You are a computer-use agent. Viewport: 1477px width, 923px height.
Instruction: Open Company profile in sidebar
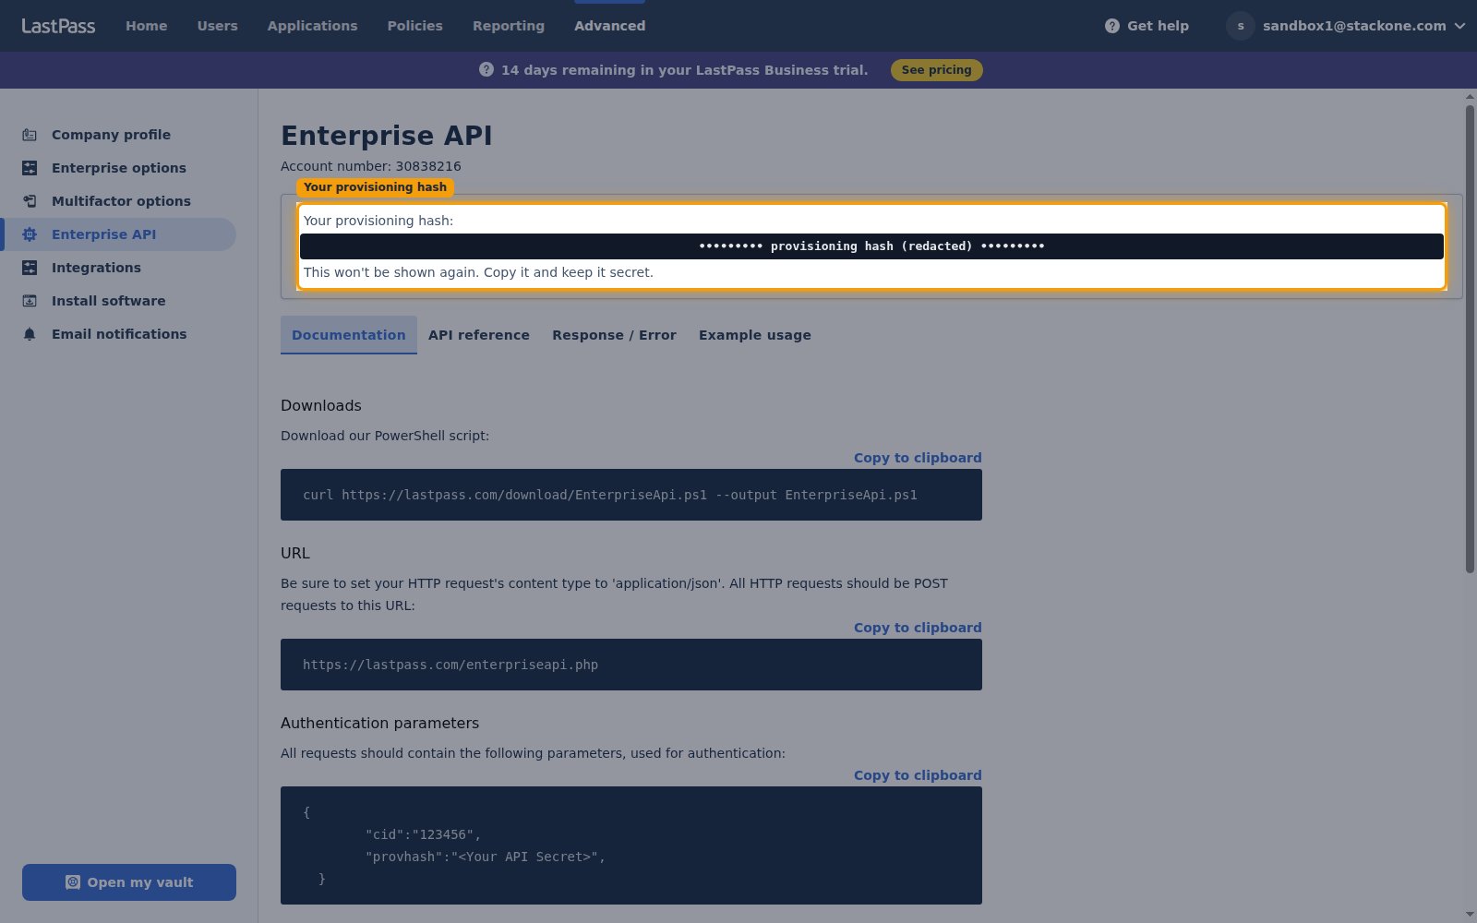[118, 135]
